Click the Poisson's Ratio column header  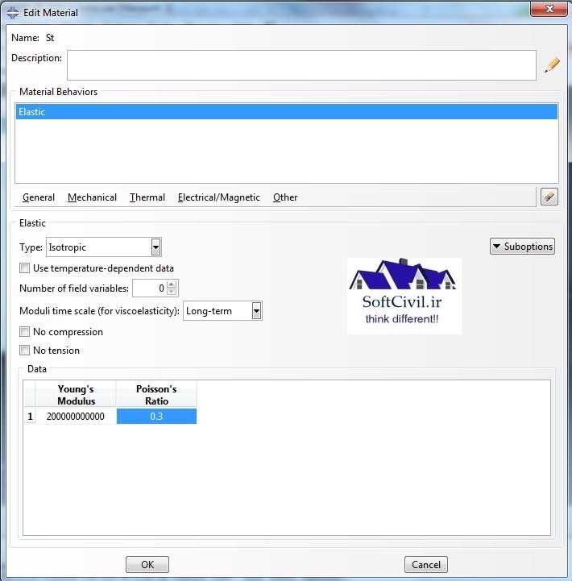[156, 395]
